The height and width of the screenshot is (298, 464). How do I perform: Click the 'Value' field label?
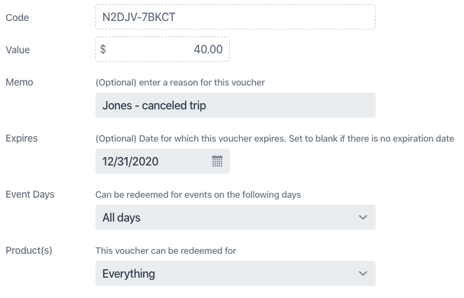[18, 50]
